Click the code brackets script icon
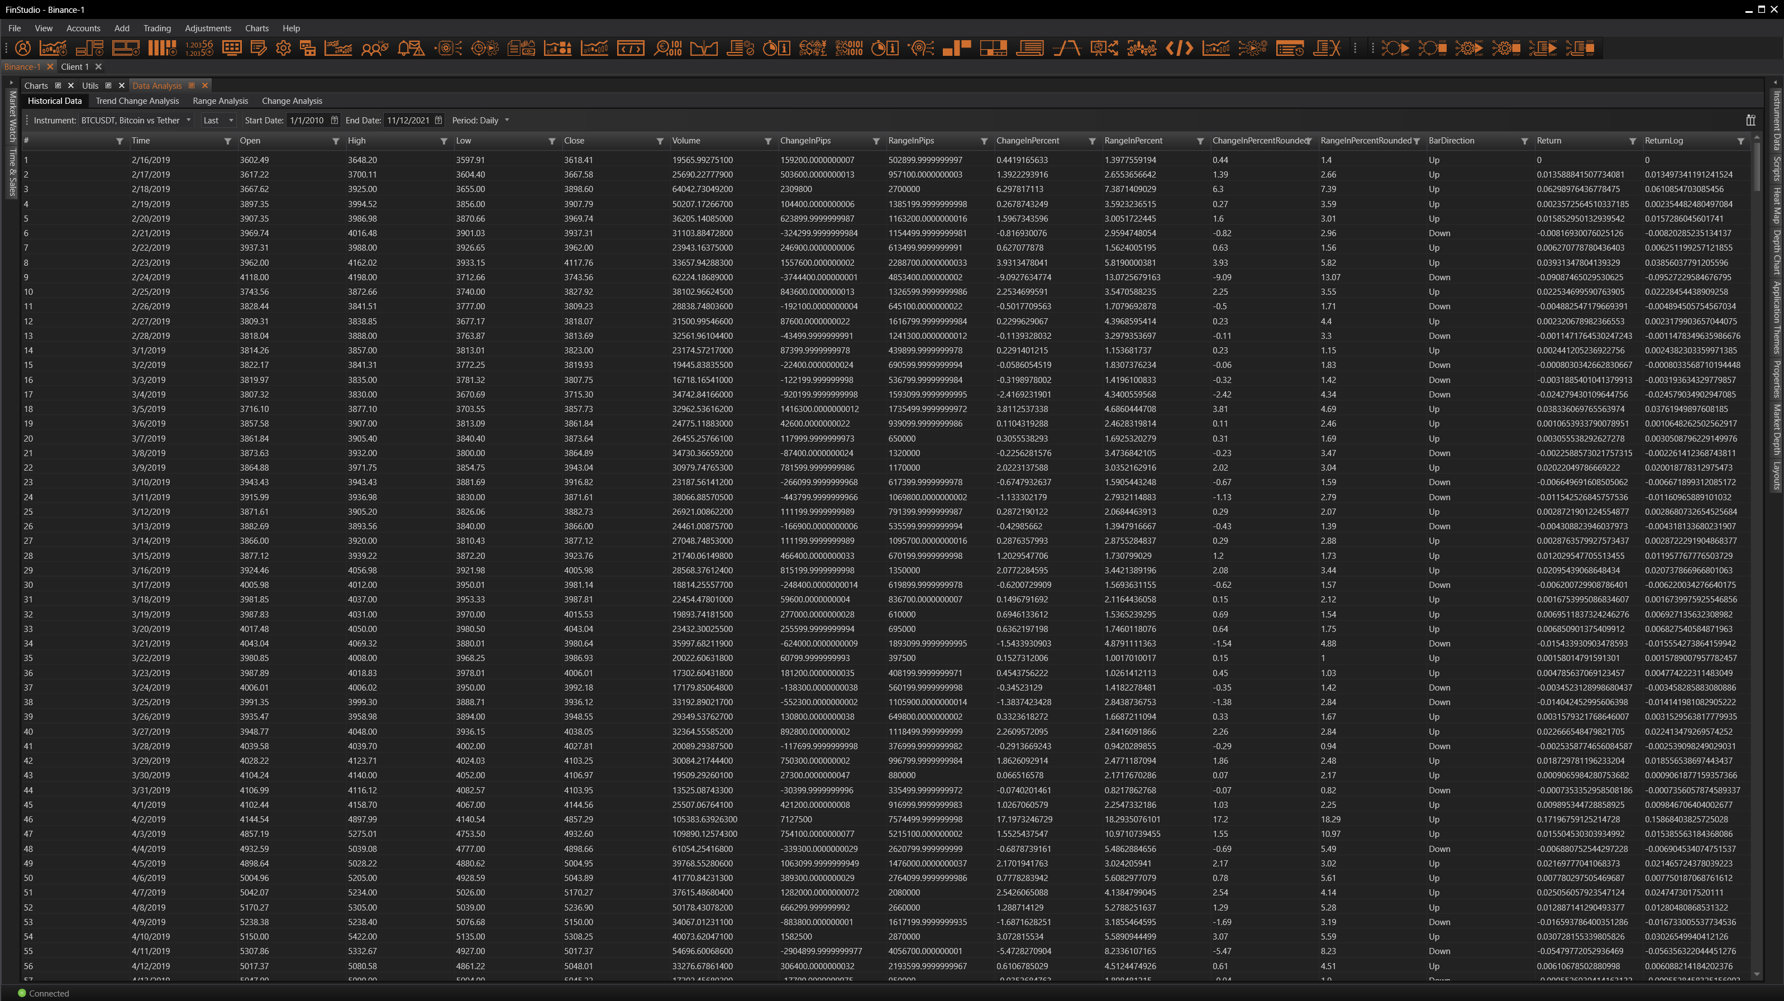 1179,49
